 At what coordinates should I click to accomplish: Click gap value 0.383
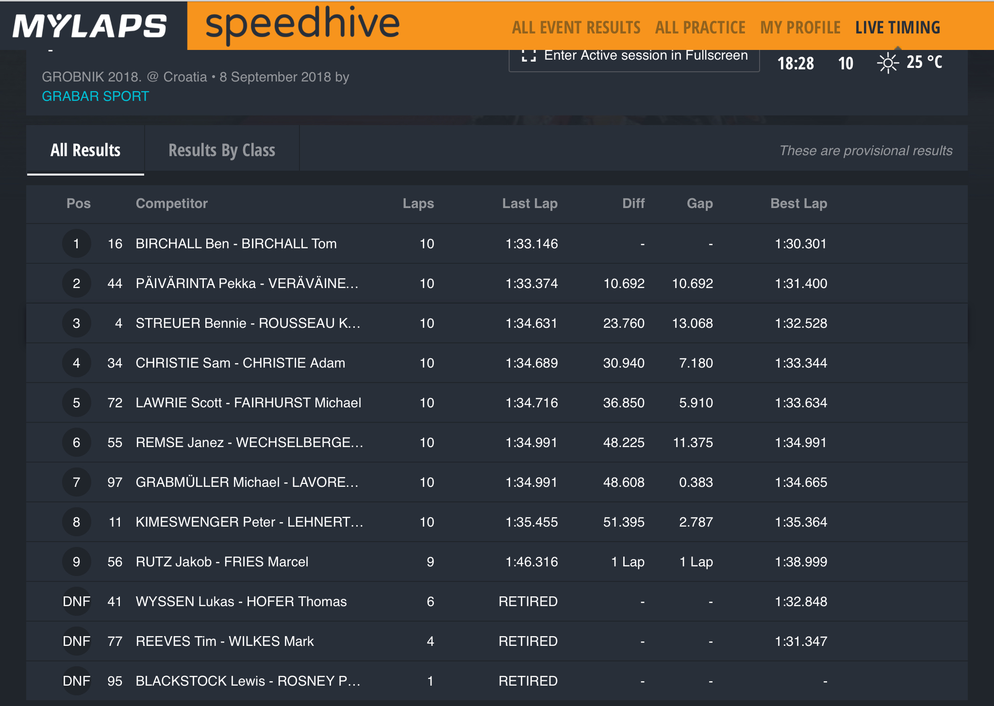(x=696, y=482)
